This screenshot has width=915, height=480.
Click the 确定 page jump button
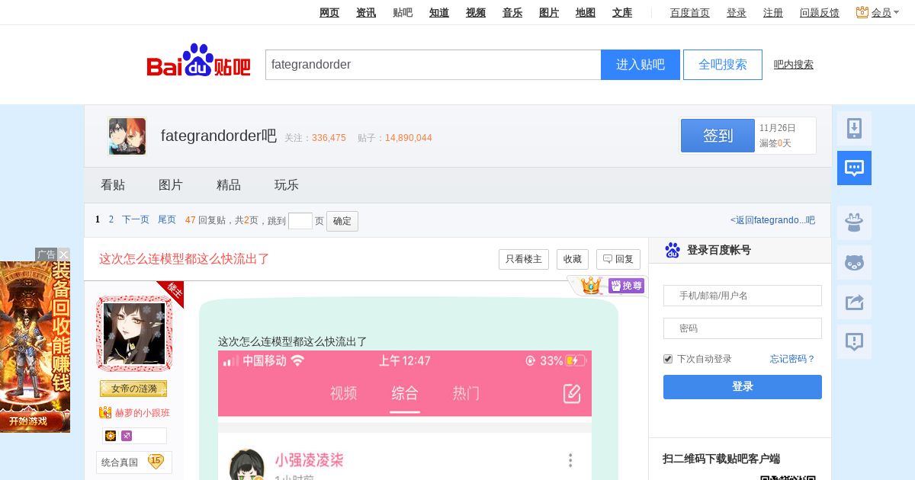click(342, 221)
